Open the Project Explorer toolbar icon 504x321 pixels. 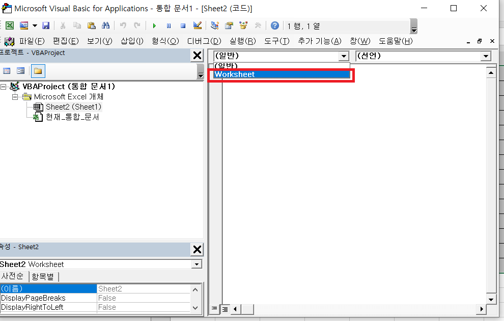tap(215, 25)
